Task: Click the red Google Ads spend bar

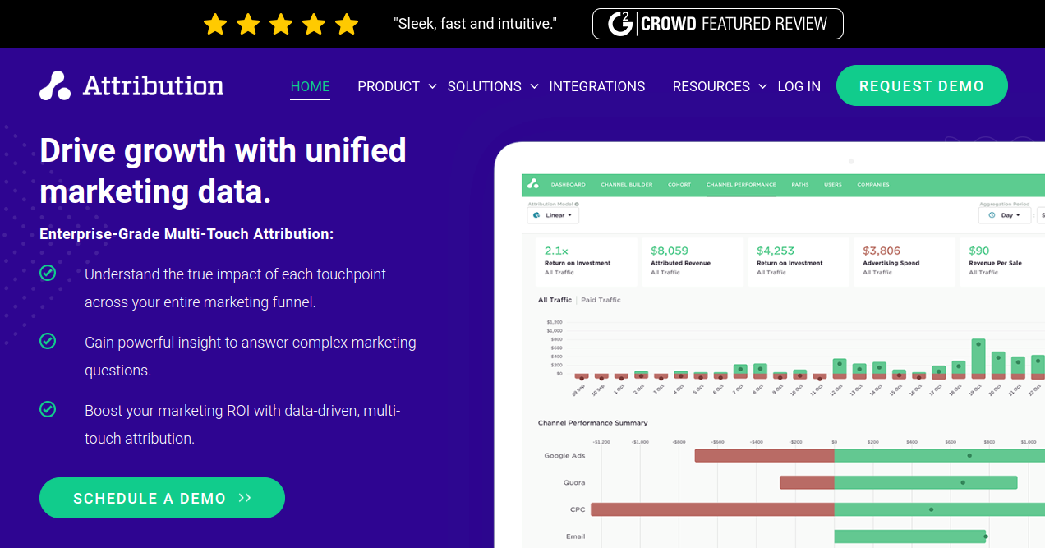Action: [x=764, y=455]
